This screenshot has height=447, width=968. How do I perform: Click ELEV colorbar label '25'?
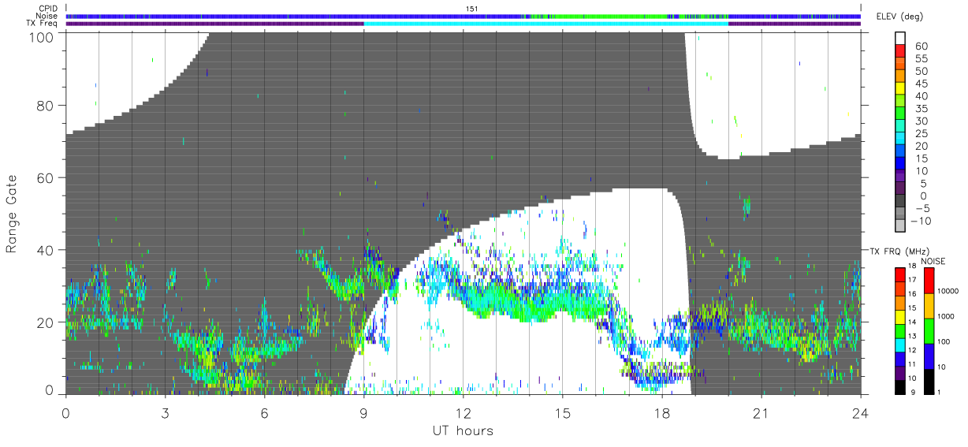[922, 133]
